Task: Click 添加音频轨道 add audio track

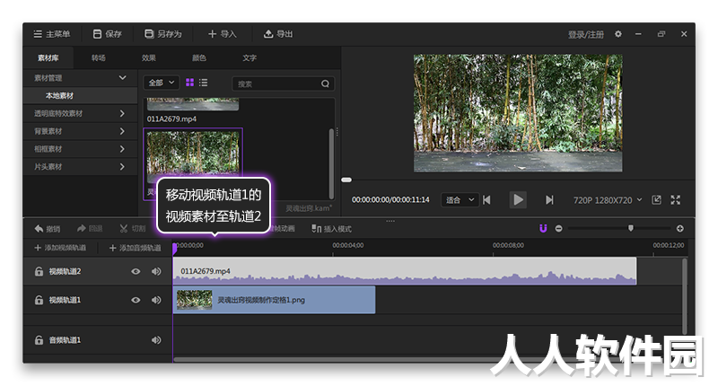Action: point(136,248)
